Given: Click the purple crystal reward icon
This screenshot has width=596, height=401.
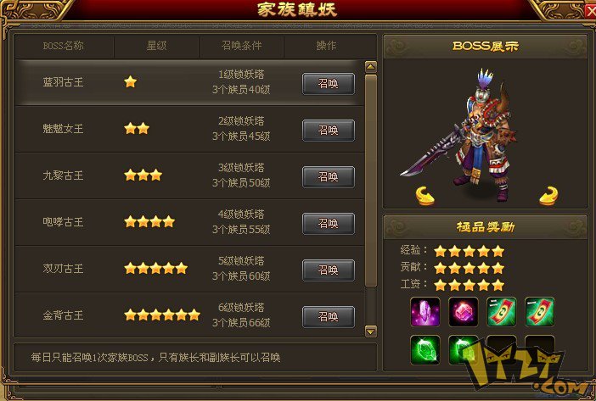Looking at the screenshot, I should click(425, 312).
